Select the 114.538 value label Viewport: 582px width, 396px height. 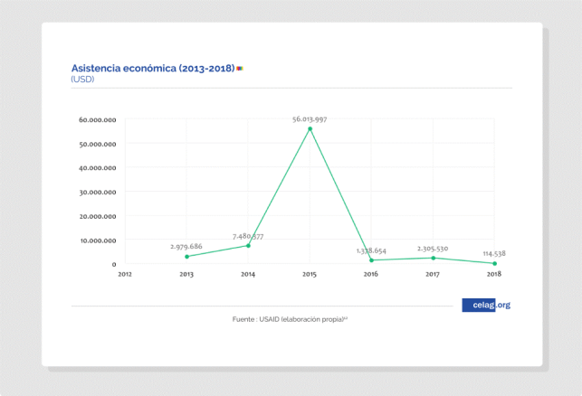494,253
